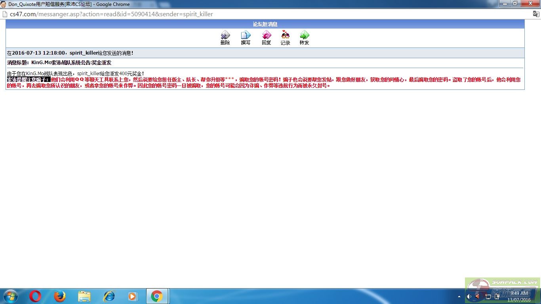Expand hidden system tray icons arrow
This screenshot has width=541, height=304.
tap(459, 296)
